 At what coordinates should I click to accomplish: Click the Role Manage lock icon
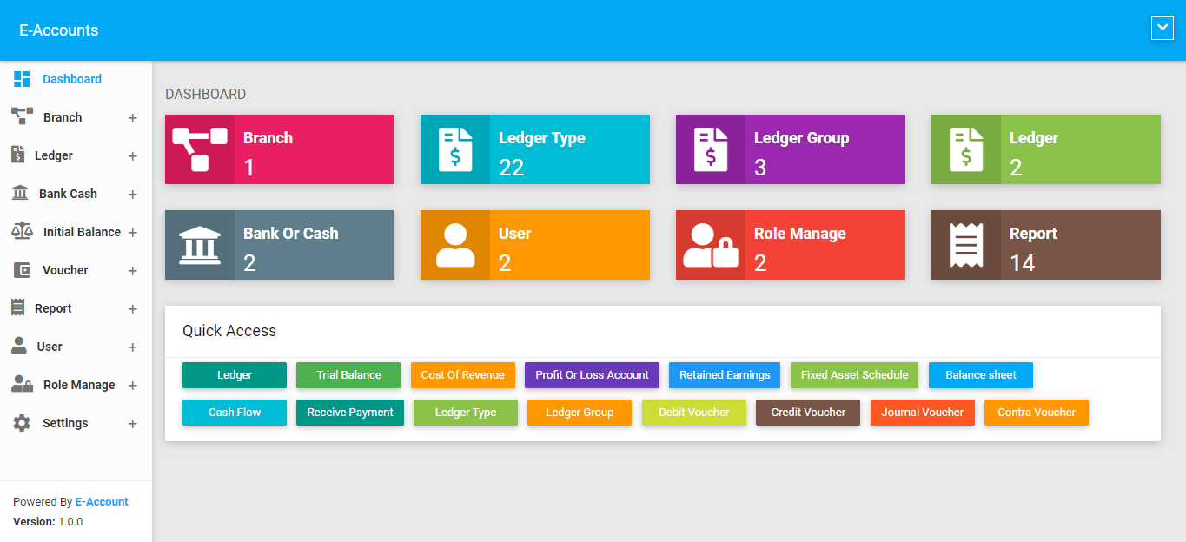click(x=711, y=245)
